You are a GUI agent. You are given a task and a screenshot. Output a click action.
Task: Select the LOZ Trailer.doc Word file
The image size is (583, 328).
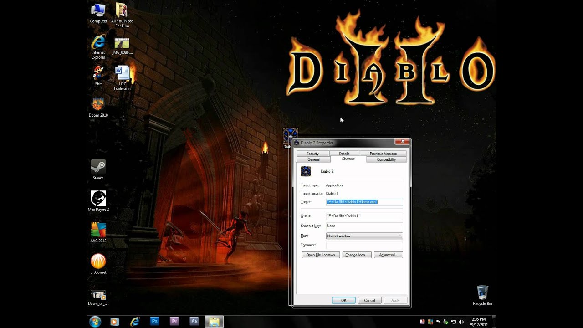122,78
